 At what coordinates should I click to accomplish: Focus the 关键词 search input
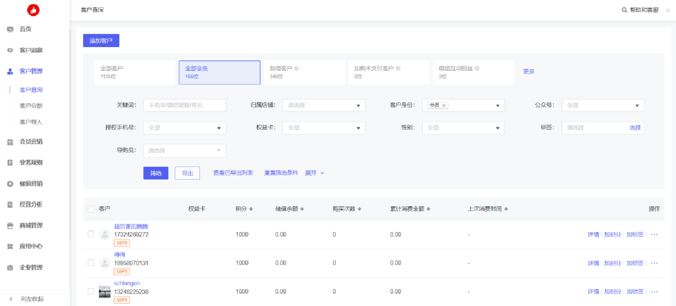click(x=185, y=105)
